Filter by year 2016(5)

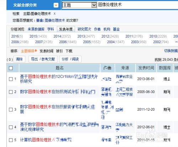click(17, 36)
